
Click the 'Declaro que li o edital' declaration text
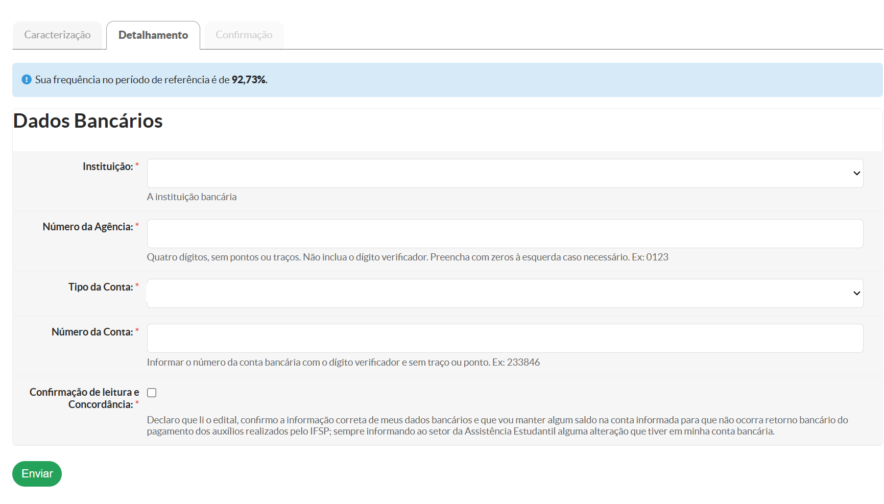pos(497,426)
